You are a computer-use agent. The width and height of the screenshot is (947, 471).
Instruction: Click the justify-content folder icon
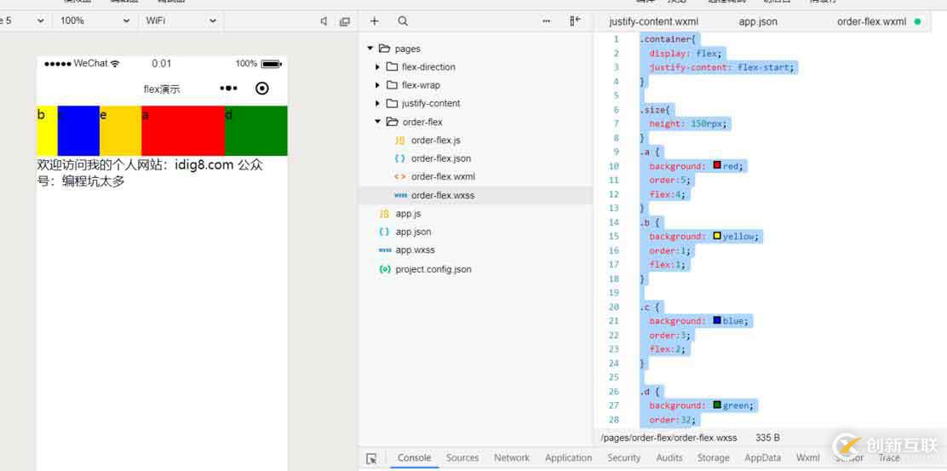(x=392, y=103)
